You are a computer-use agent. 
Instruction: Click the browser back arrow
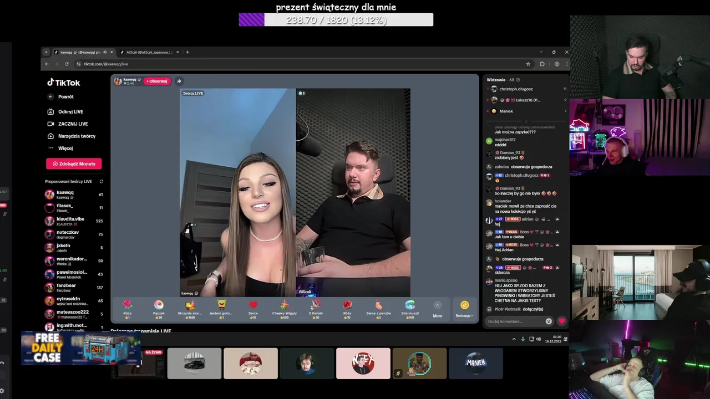click(x=47, y=64)
